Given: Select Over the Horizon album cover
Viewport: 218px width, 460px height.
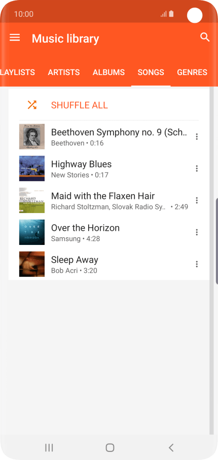Looking at the screenshot, I should (32, 232).
